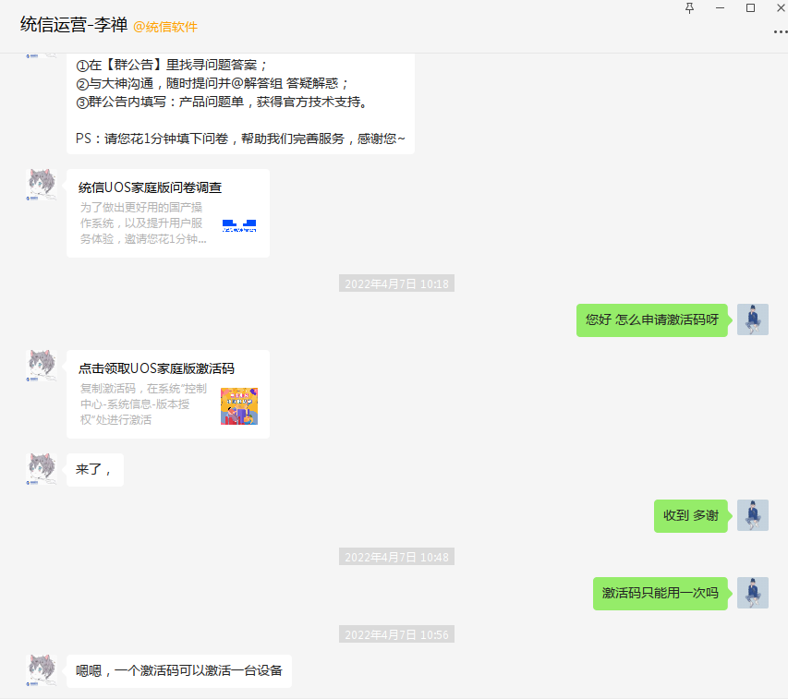This screenshot has width=788, height=699.
Task: Open the 点击领取UOS家庭版激活码 link card
Action: click(x=168, y=394)
